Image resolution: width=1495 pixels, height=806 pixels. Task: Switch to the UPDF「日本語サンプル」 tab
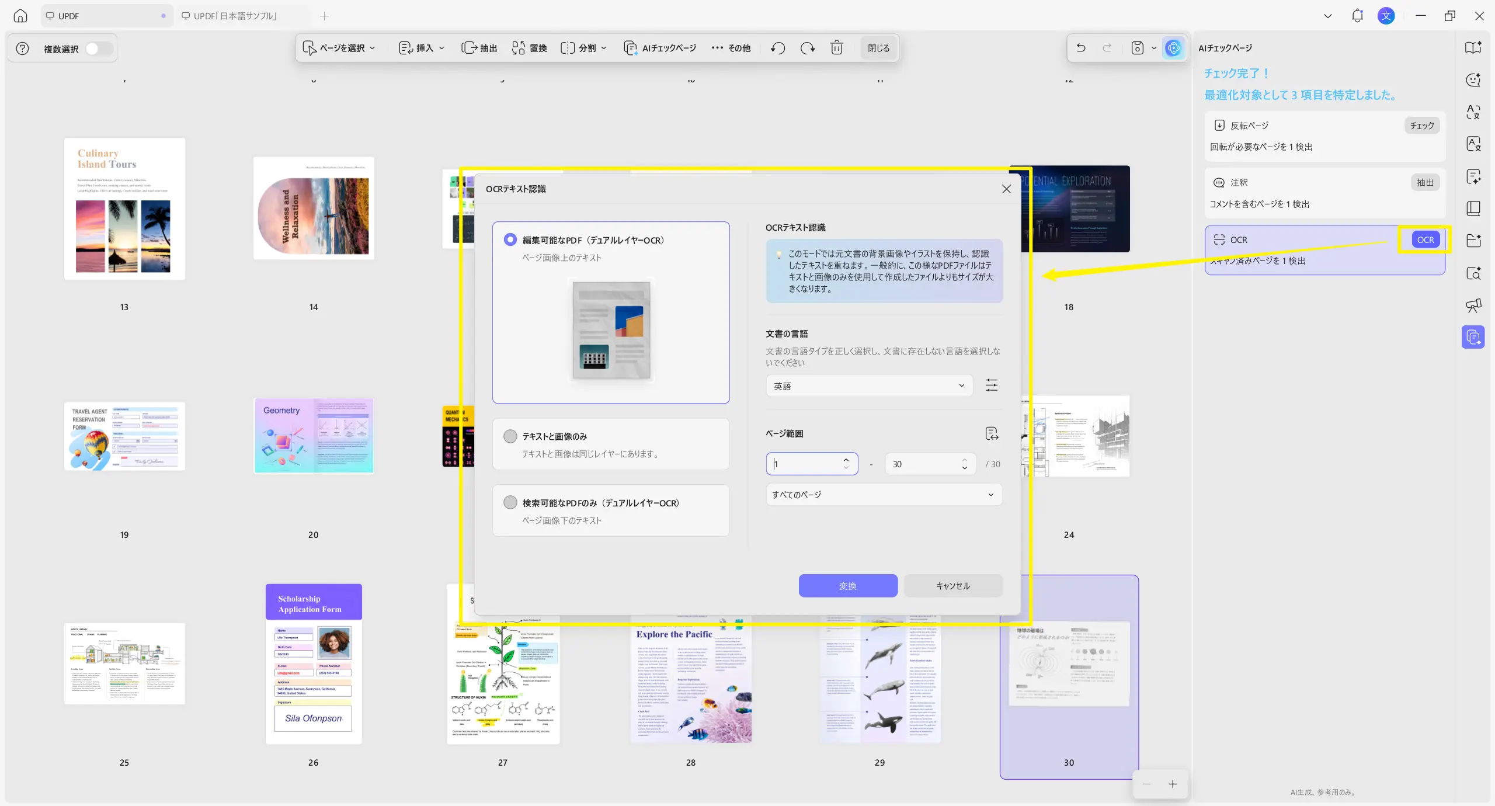(235, 16)
